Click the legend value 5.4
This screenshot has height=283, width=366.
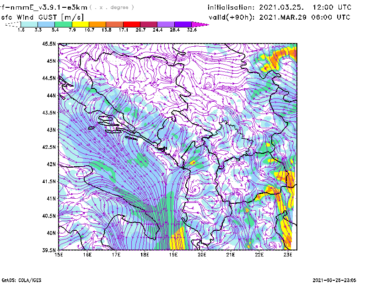[55, 30]
